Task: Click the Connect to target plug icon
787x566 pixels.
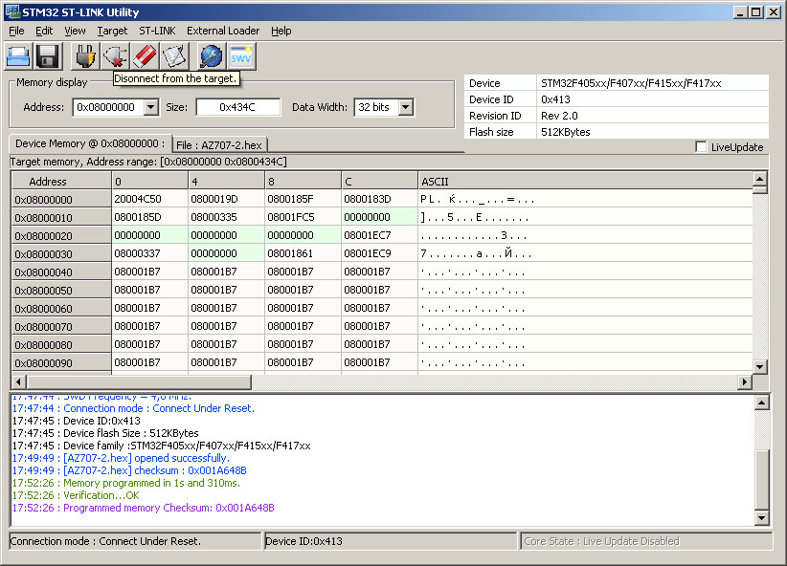Action: 85,56
